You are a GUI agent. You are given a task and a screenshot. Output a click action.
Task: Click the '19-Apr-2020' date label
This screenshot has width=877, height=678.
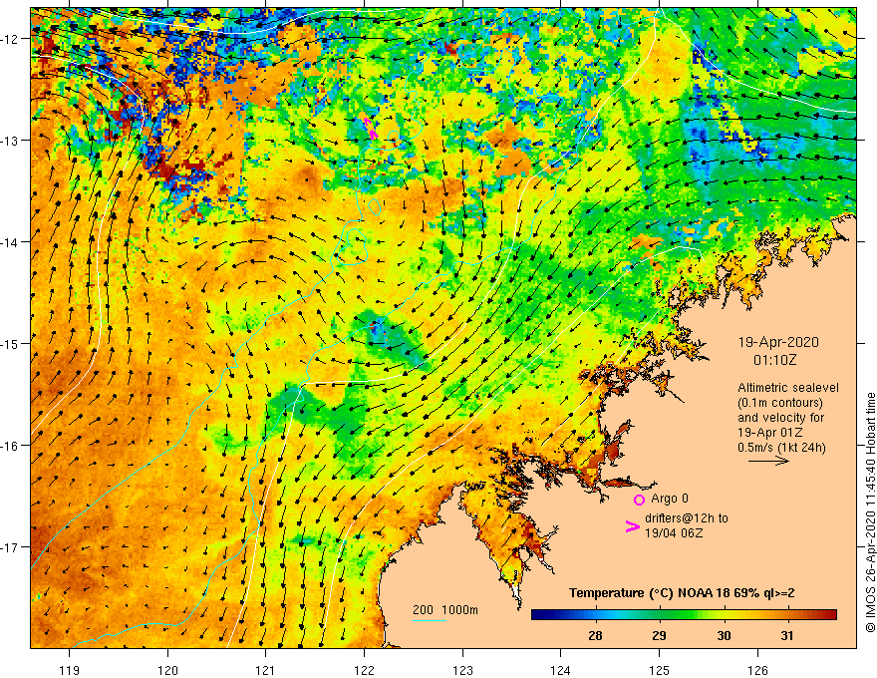tap(778, 342)
